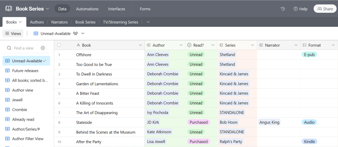Click the Ivy Pochoda author chip
This screenshot has width=338, height=147.
158,113
